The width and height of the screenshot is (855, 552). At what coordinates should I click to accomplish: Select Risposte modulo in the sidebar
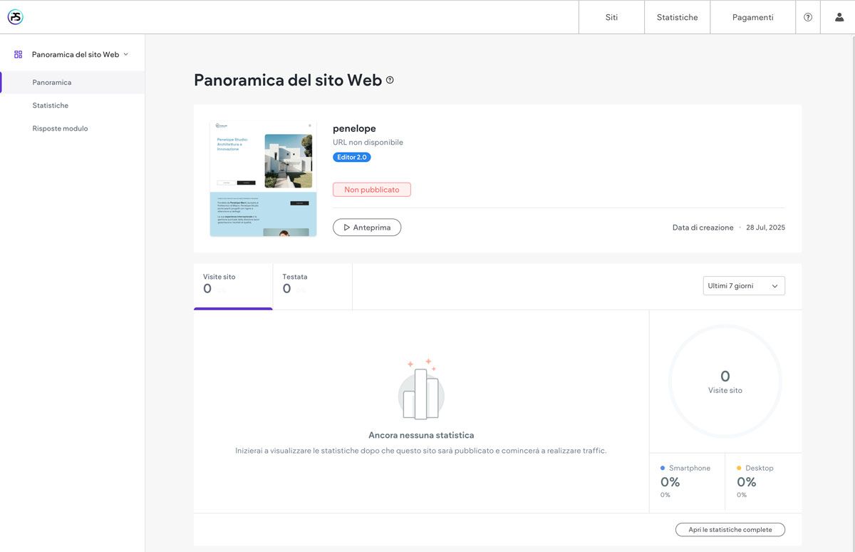tap(60, 128)
